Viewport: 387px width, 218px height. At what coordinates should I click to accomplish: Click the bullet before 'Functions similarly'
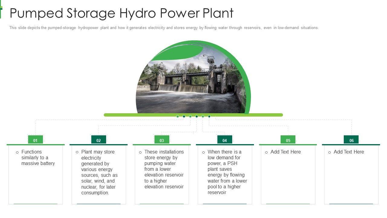click(17, 153)
